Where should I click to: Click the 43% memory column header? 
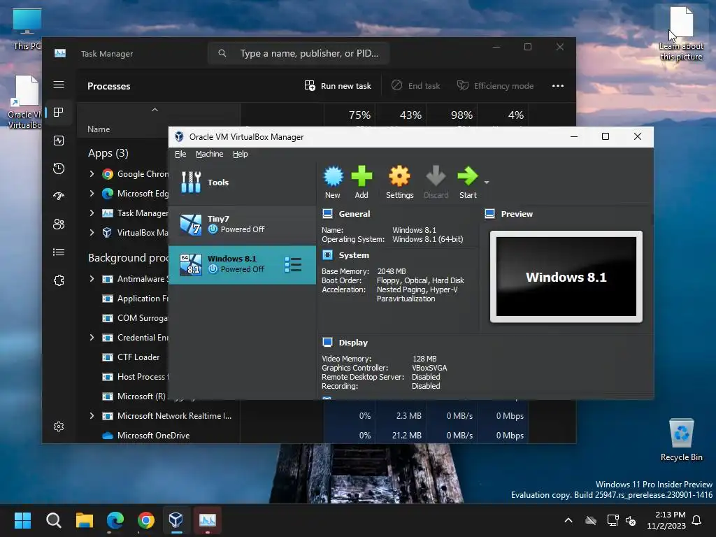401,115
